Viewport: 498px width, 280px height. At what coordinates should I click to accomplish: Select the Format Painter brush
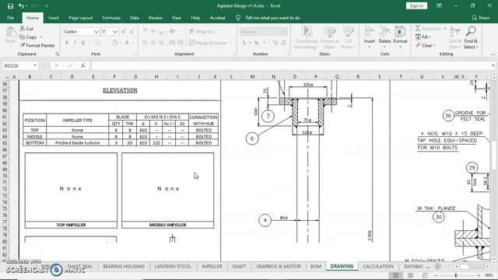pyautogui.click(x=23, y=45)
